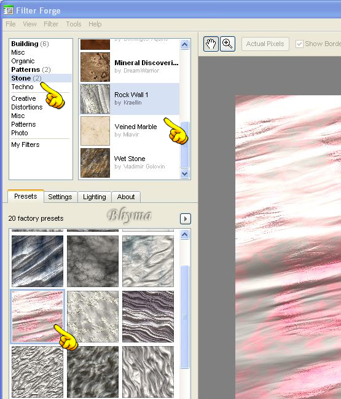Image resolution: width=341 pixels, height=399 pixels.
Task: Choose the gray rippled sand preset
Action: pyautogui.click(x=37, y=372)
